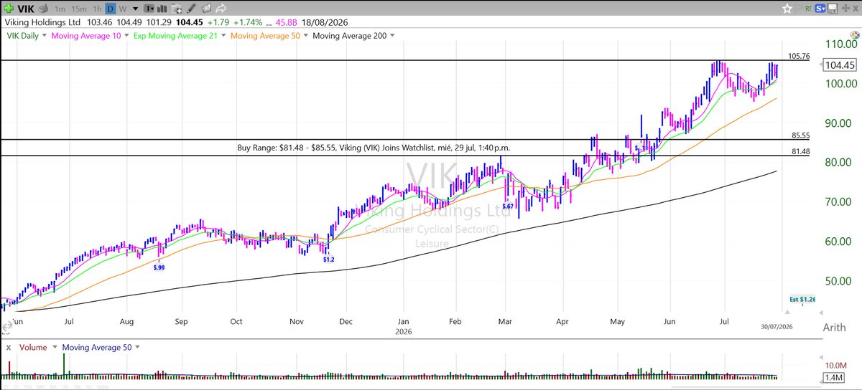Click the Est $1.26 earnings estimate label

point(802,299)
